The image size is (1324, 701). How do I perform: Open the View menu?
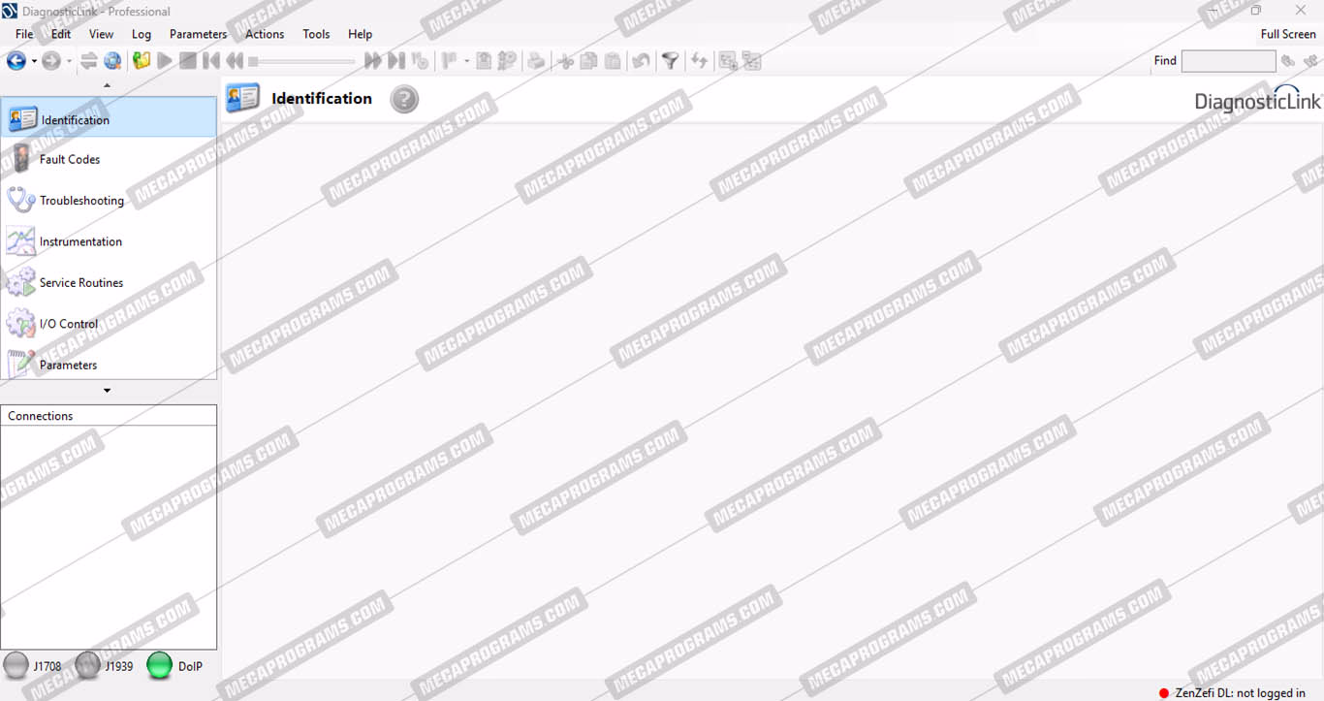point(101,34)
